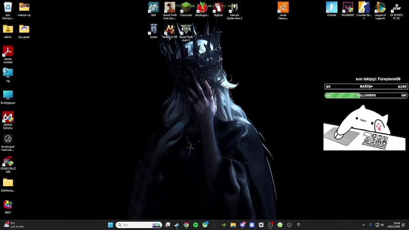Open the boş şeyler folder

[x=24, y=32]
